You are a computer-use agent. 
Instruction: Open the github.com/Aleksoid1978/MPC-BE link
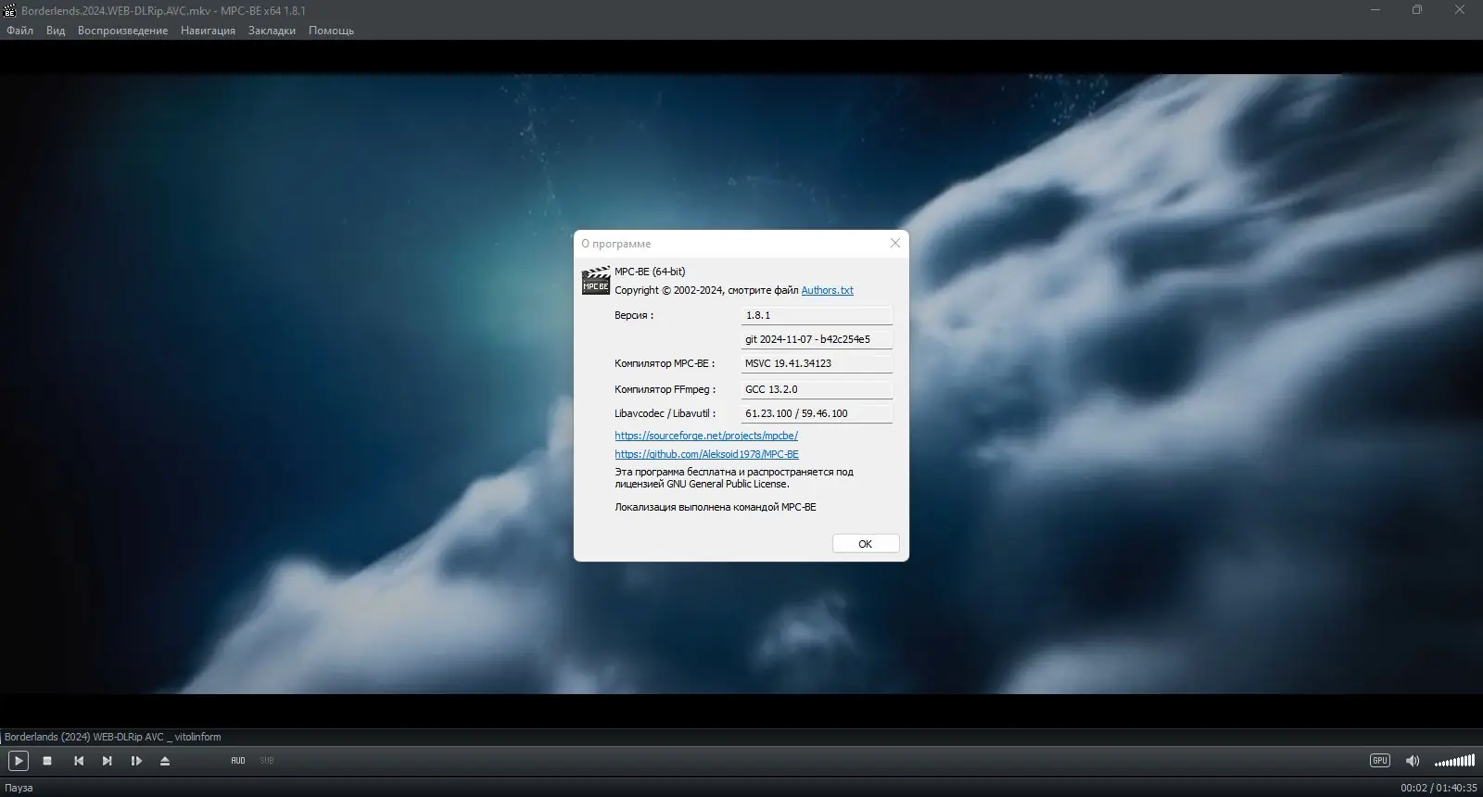(706, 454)
